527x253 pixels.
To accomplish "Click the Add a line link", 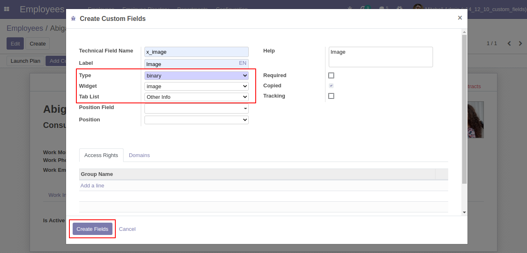I will [x=92, y=186].
